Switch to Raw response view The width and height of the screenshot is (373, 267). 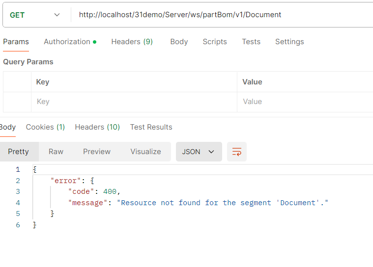pos(56,152)
